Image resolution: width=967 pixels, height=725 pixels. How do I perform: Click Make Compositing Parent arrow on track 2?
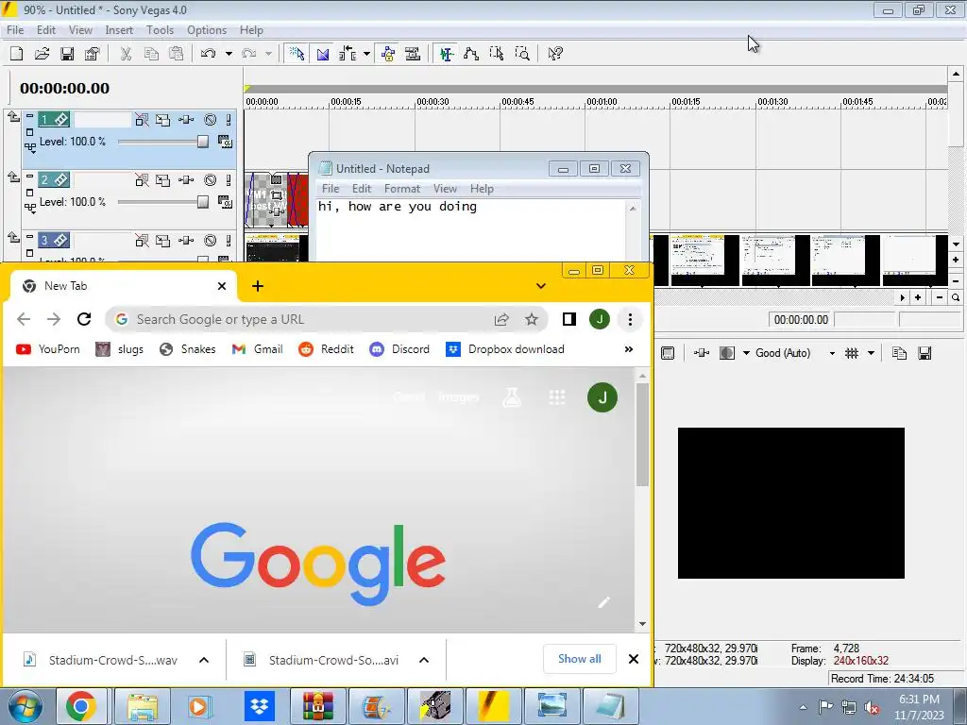tap(13, 177)
